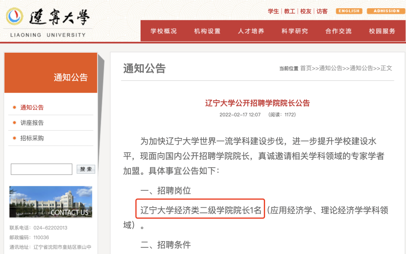Click the 搜索 search button
The image size is (406, 254).
coord(86,169)
